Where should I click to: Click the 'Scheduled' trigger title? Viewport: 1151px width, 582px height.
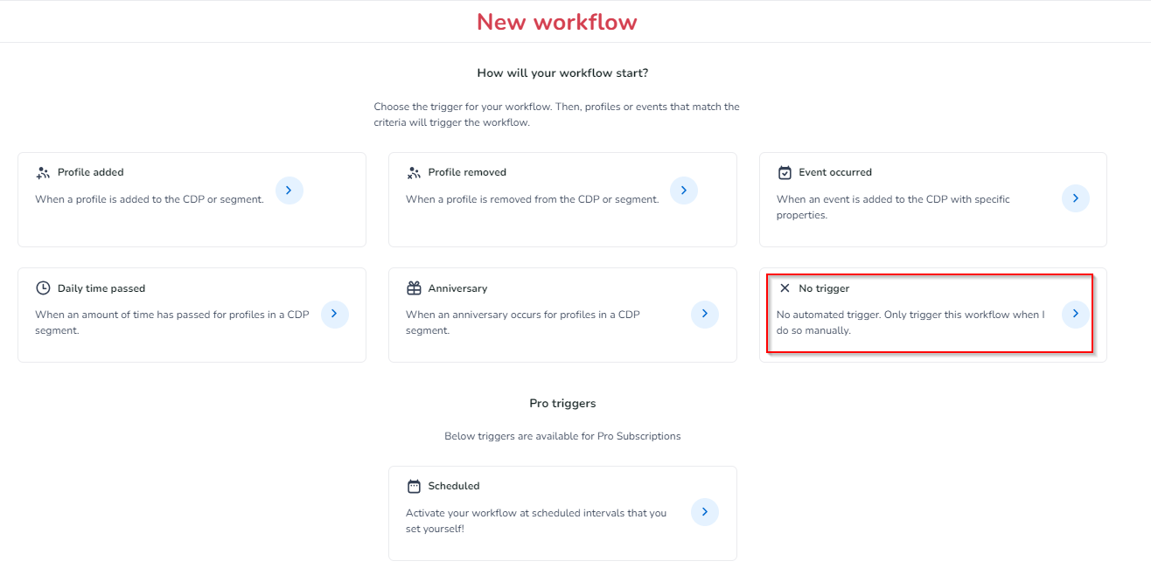[x=453, y=486]
